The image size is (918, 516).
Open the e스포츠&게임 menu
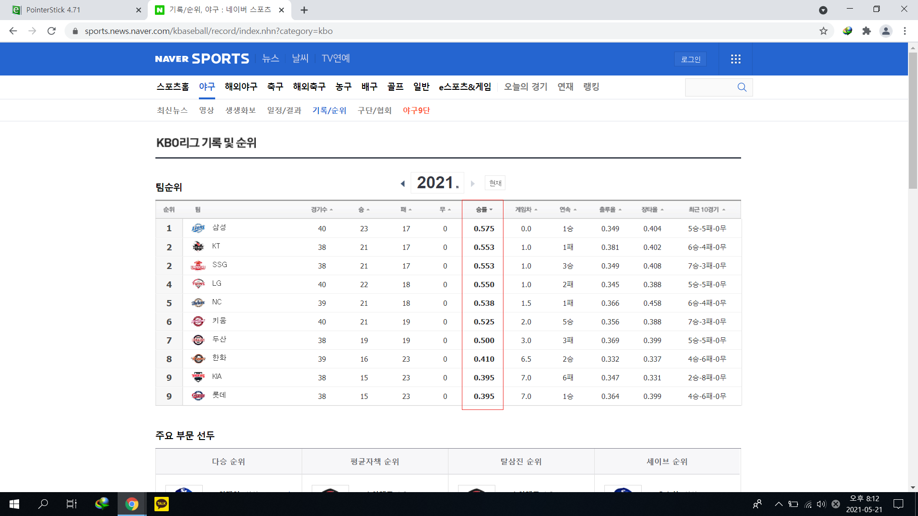[465, 87]
